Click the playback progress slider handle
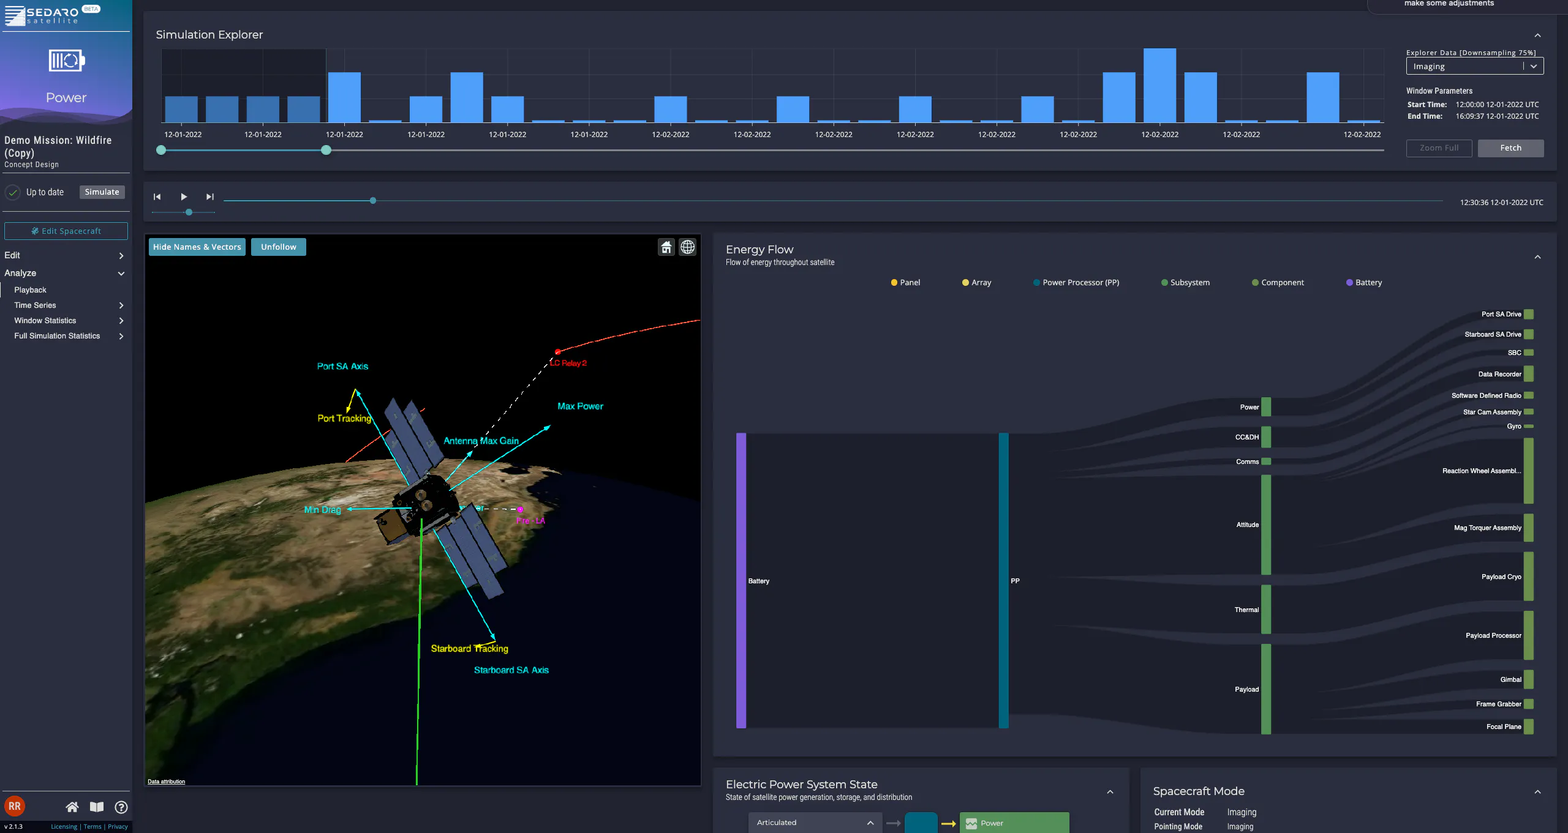Image resolution: width=1568 pixels, height=833 pixels. (x=373, y=201)
